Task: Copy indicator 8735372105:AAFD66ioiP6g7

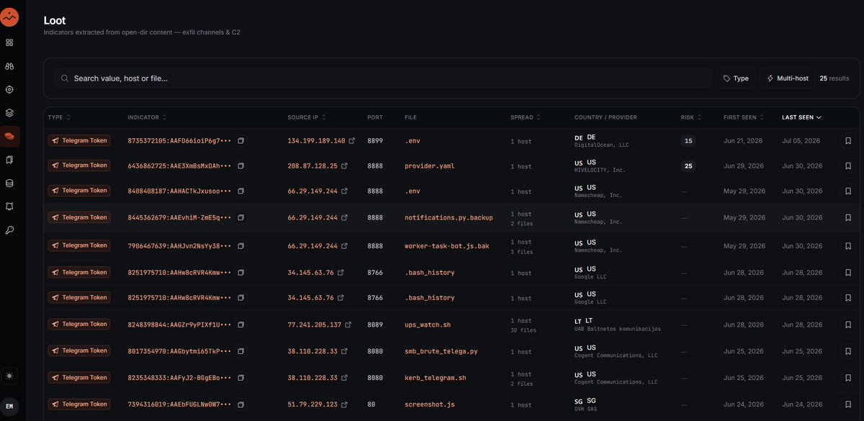Action: pyautogui.click(x=241, y=141)
